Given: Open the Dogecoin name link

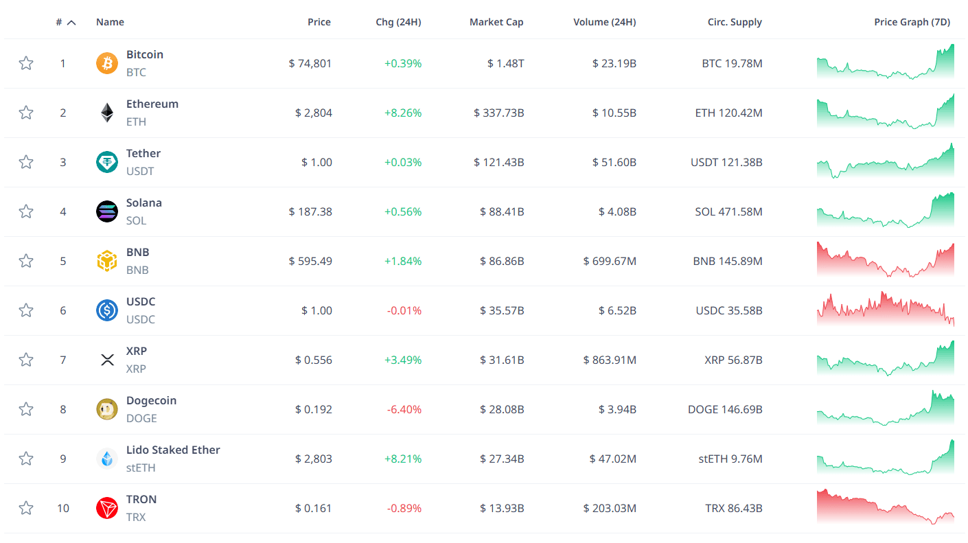Looking at the screenshot, I should click(x=151, y=400).
